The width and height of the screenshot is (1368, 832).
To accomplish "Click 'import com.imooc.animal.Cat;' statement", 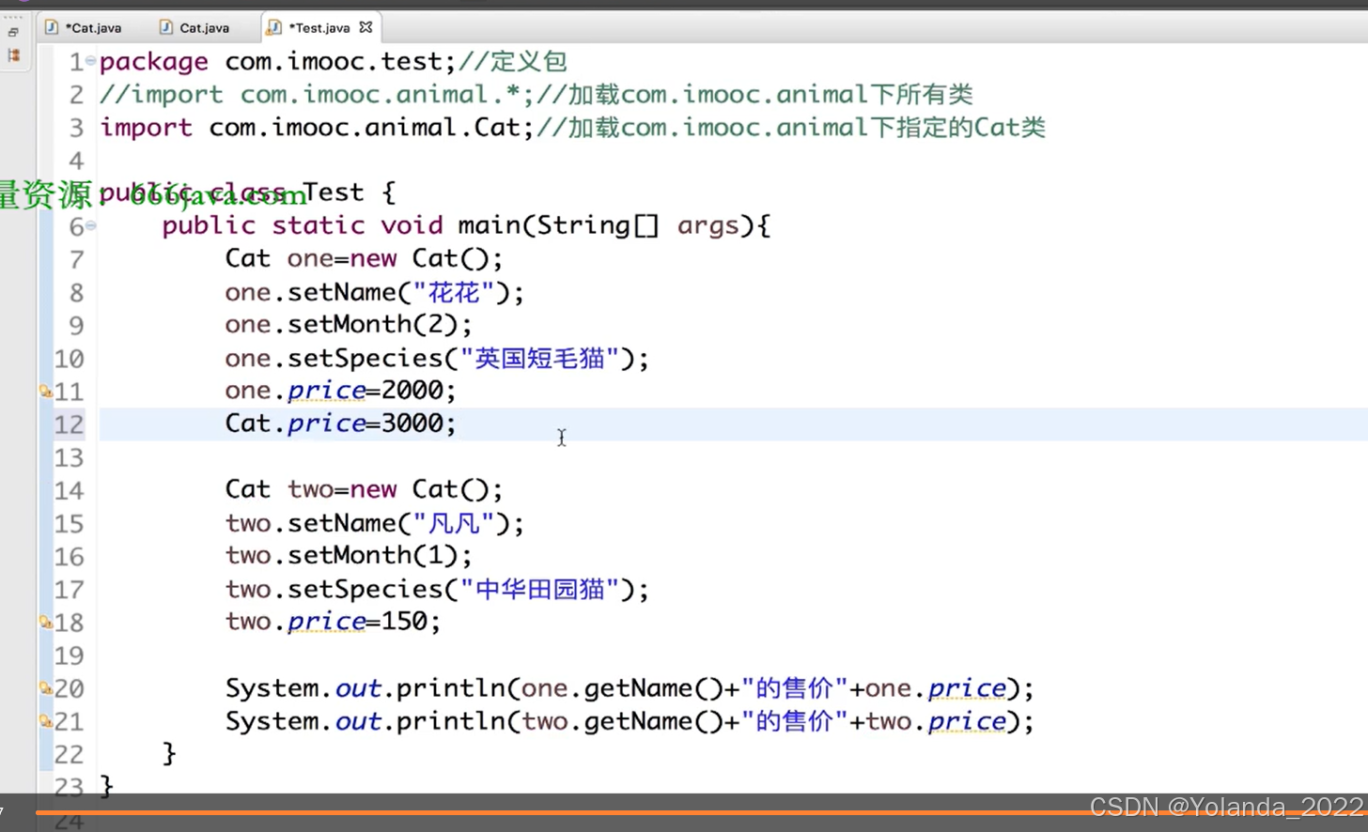I will point(318,127).
